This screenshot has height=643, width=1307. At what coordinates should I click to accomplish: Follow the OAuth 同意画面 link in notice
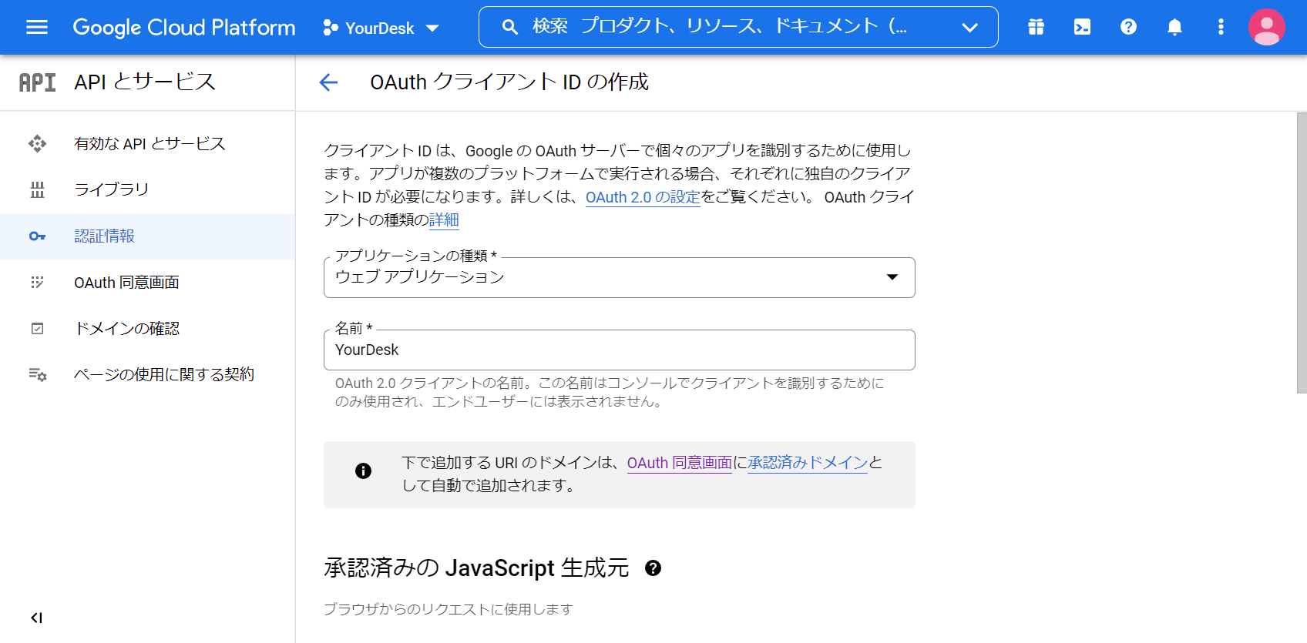[679, 463]
